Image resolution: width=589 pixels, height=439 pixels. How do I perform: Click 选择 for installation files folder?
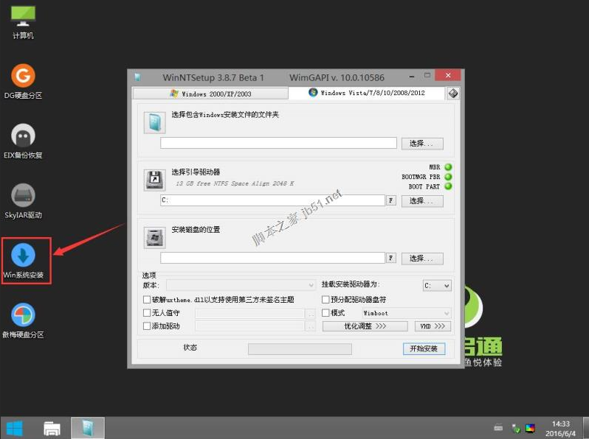(422, 144)
